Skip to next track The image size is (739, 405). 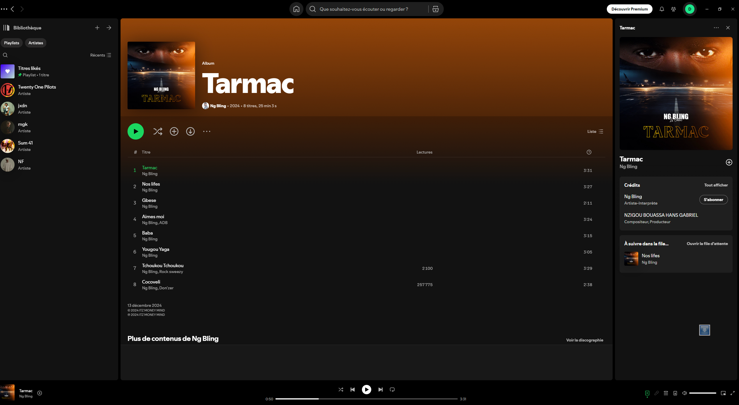tap(380, 390)
